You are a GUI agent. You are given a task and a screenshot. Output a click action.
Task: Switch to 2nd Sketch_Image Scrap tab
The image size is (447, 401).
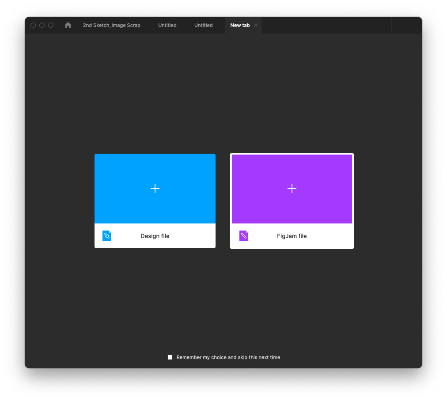click(112, 25)
